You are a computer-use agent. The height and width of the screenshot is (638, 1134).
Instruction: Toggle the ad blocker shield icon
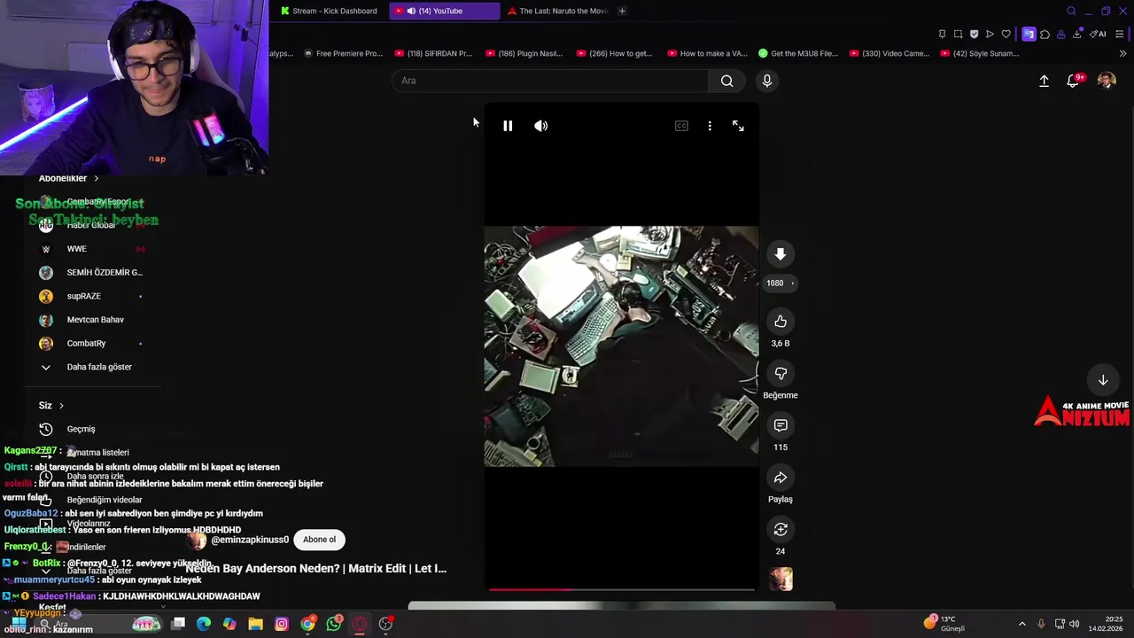click(x=974, y=34)
